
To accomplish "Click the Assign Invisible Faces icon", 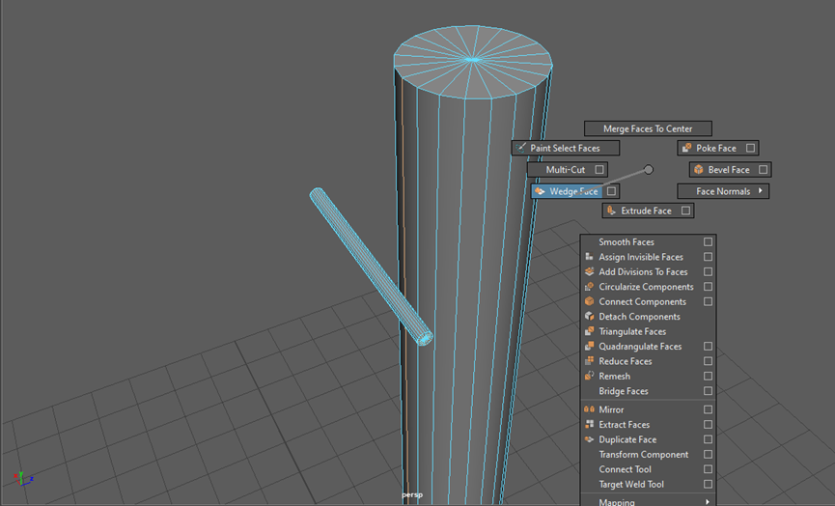I will coord(589,257).
